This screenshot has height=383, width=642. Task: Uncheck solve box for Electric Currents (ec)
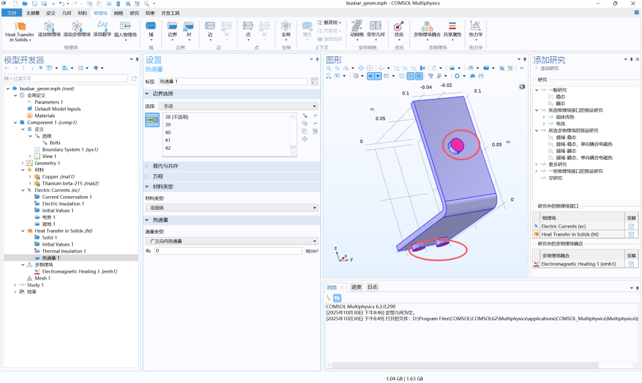(631, 226)
